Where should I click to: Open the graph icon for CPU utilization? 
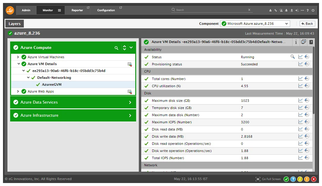[x=301, y=86]
